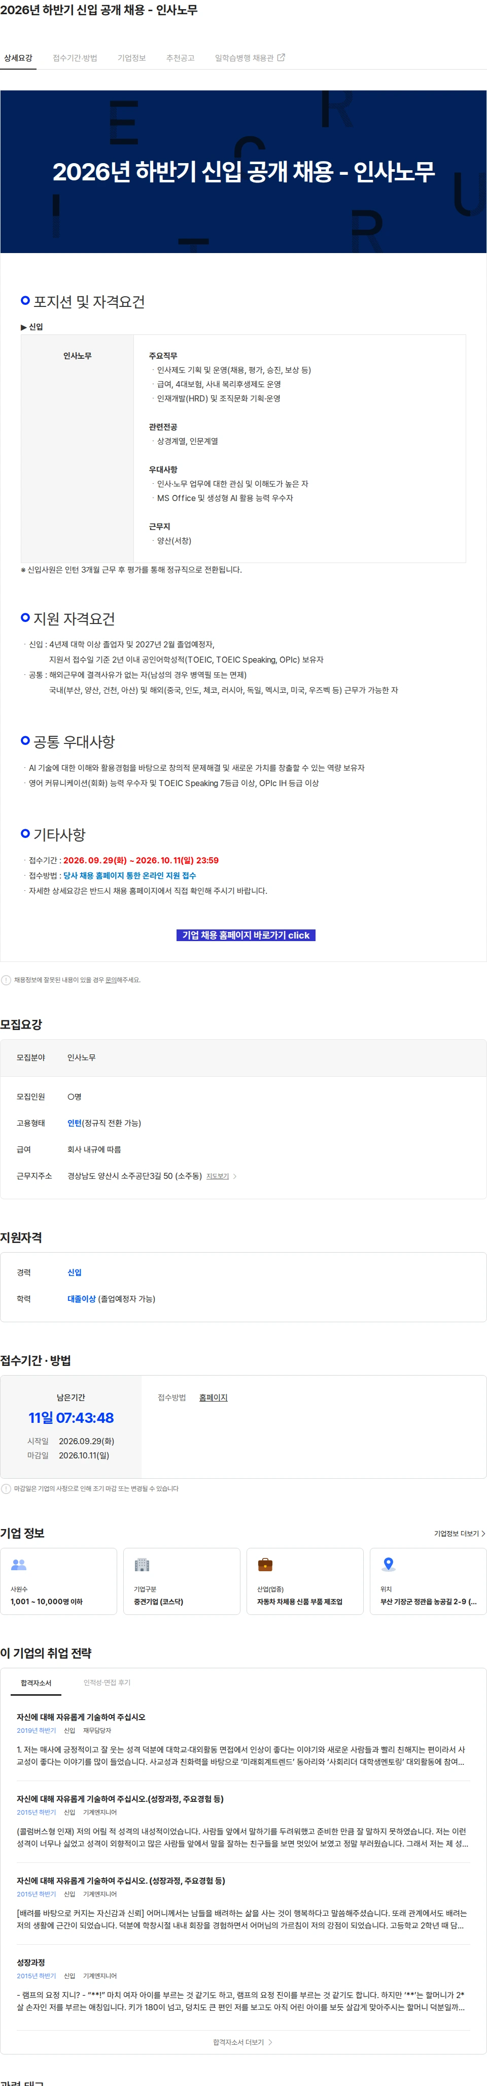The height and width of the screenshot is (2086, 487).
Task: Open the 기업정보 tab
Action: (x=131, y=58)
